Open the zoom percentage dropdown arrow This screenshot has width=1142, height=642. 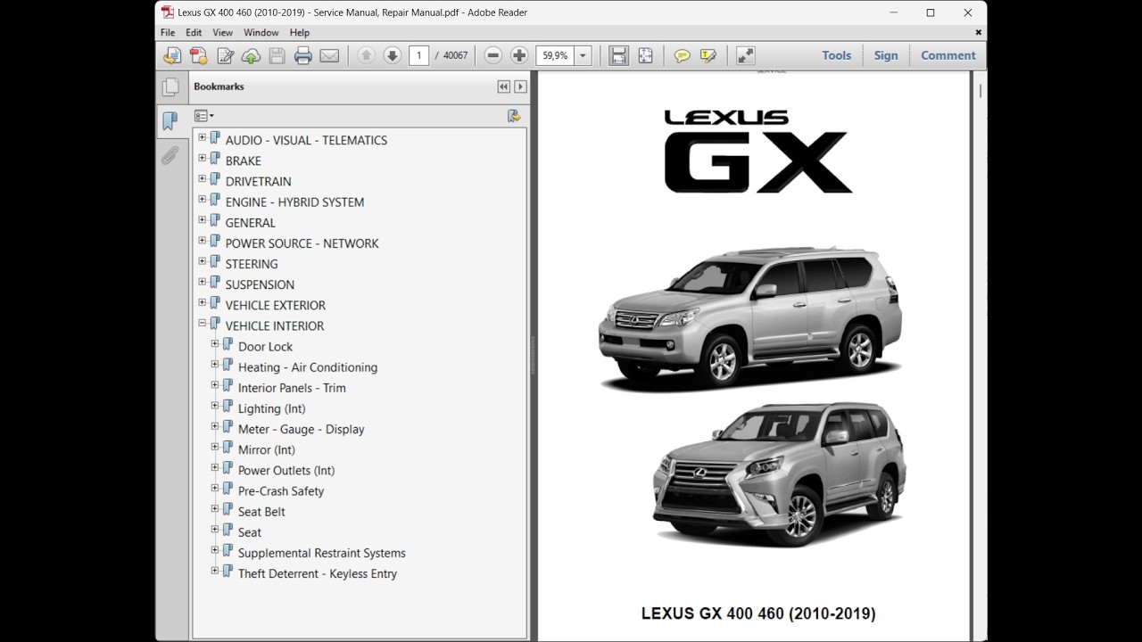(x=583, y=55)
